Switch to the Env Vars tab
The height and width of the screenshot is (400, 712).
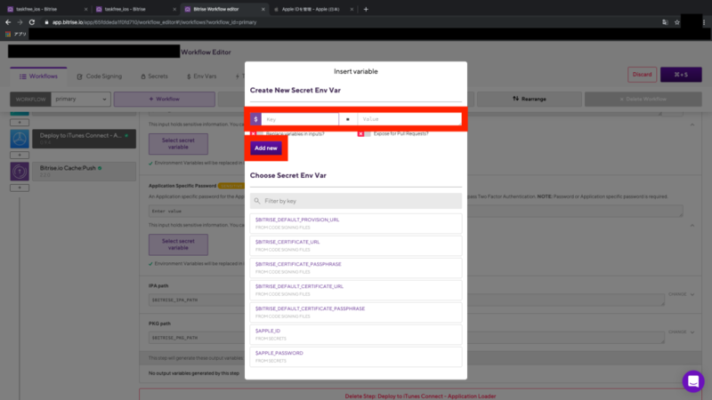[202, 76]
